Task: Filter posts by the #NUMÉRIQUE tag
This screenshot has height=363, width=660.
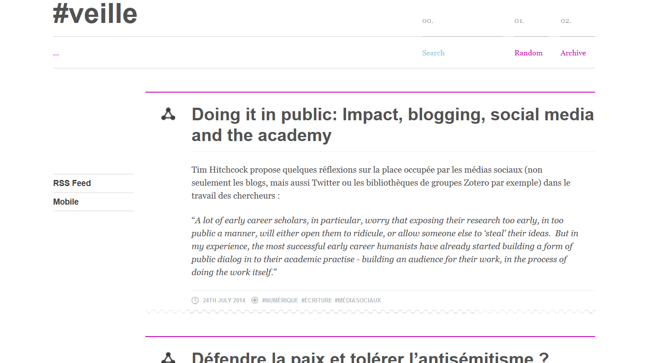Action: coord(280,300)
